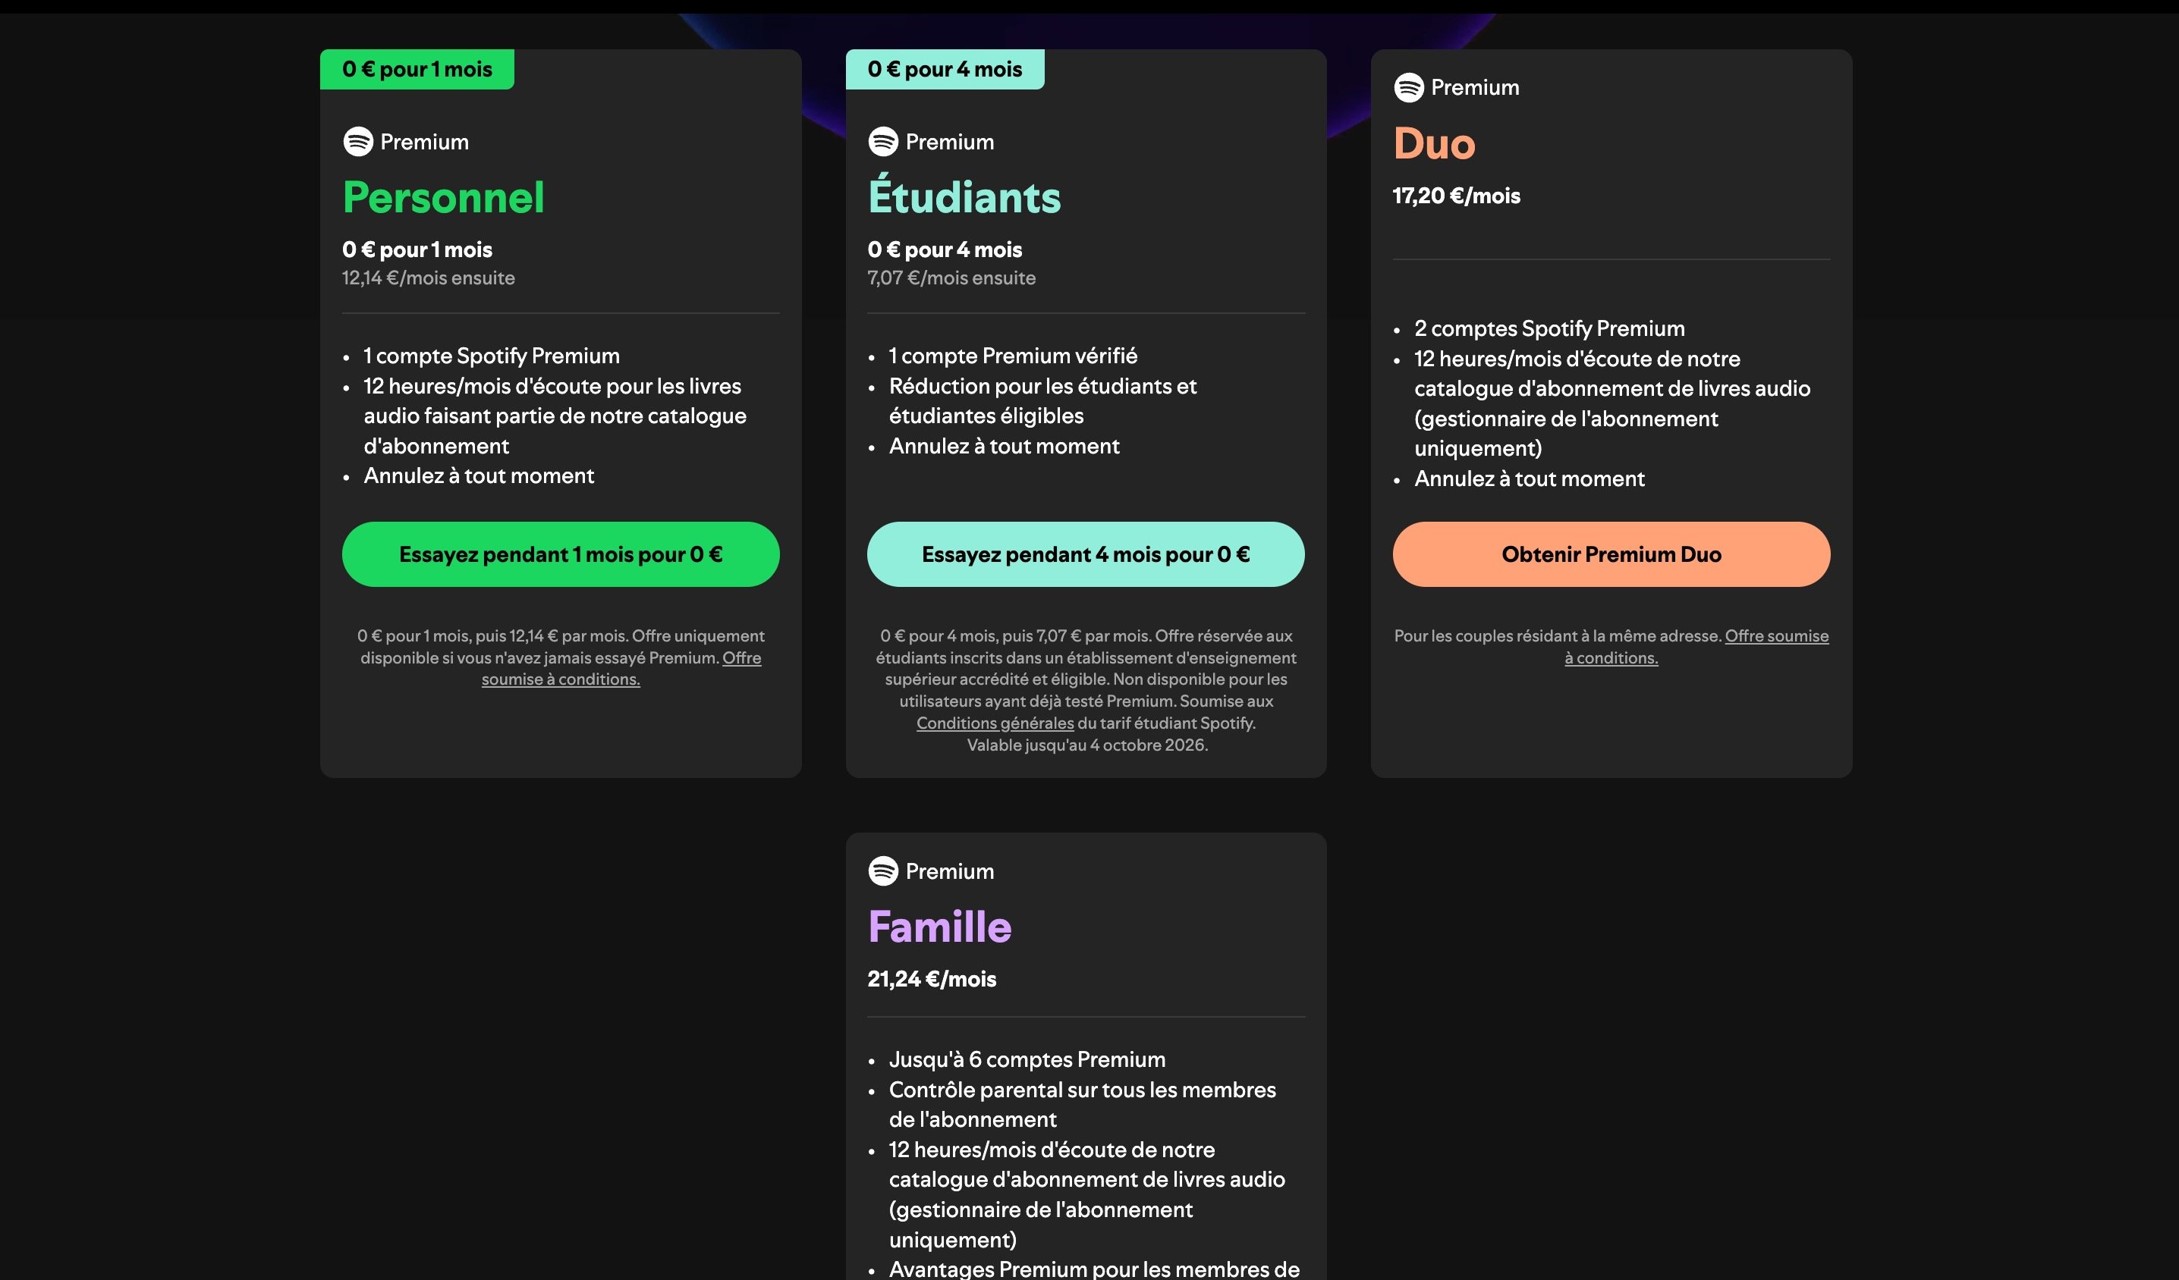The width and height of the screenshot is (2179, 1280).
Task: Open Conditions générales link in student offer
Action: (x=995, y=723)
